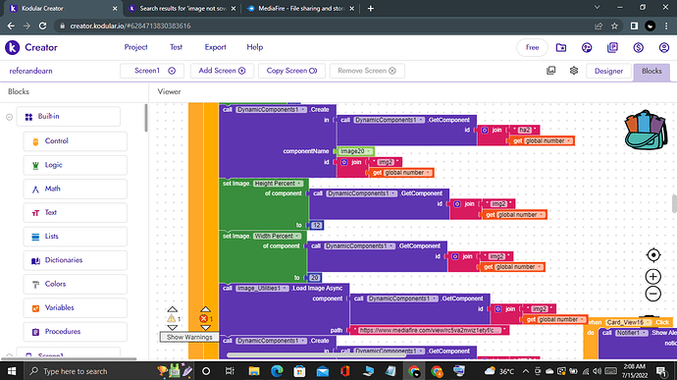Bookmark this page star icon
Screen dimensions: 677x380
pyautogui.click(x=614, y=26)
